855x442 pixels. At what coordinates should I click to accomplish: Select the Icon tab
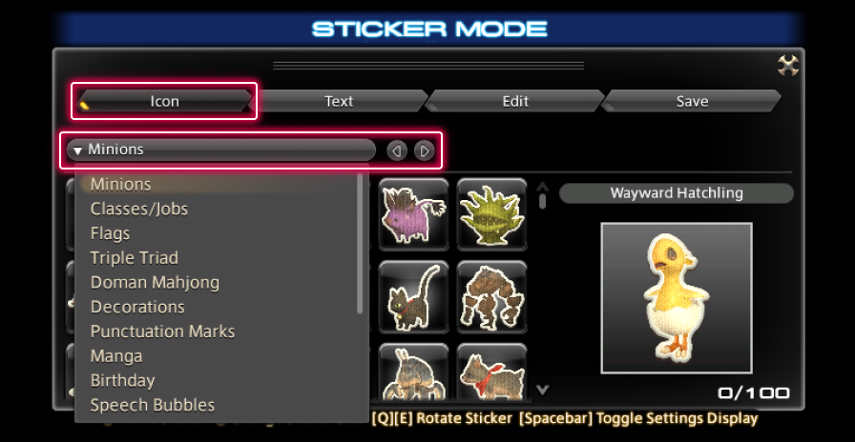pyautogui.click(x=164, y=101)
